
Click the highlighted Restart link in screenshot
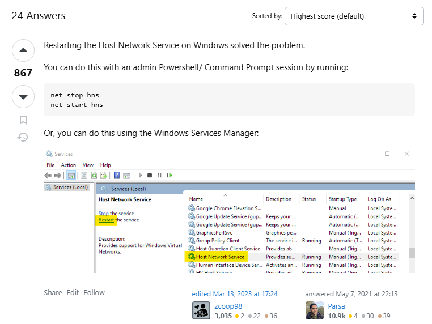click(x=106, y=220)
